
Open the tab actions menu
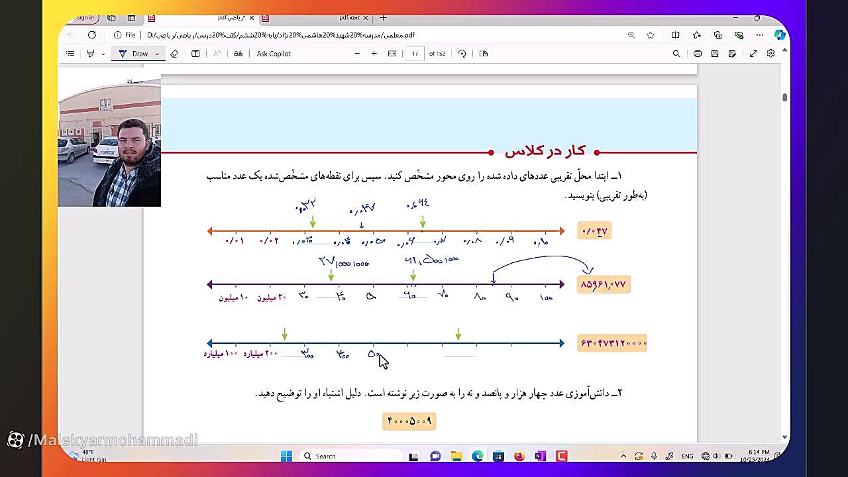point(131,18)
